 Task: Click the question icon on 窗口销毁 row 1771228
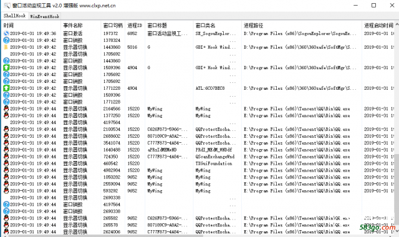point(6,102)
